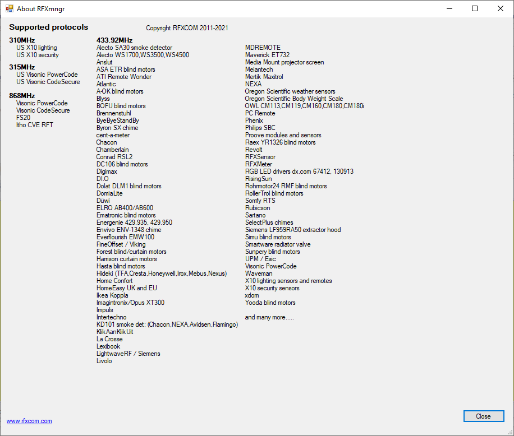Minimize the About RFXmngr window
This screenshot has width=514, height=436.
tap(449, 8)
